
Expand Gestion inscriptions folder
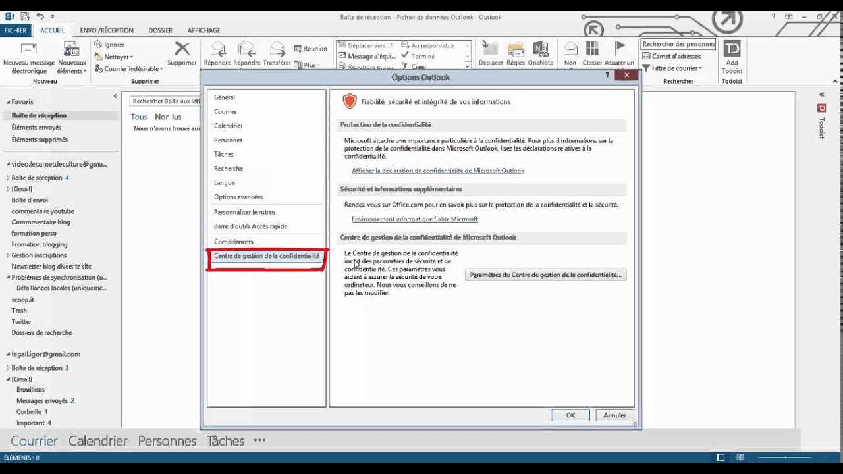point(9,255)
